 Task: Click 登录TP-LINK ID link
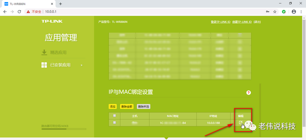pos(221,22)
